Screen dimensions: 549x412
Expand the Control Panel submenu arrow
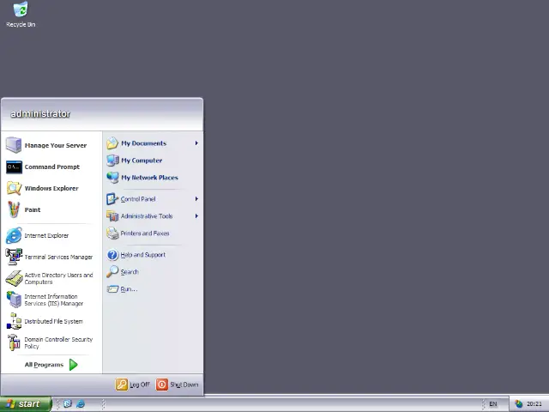tap(196, 199)
